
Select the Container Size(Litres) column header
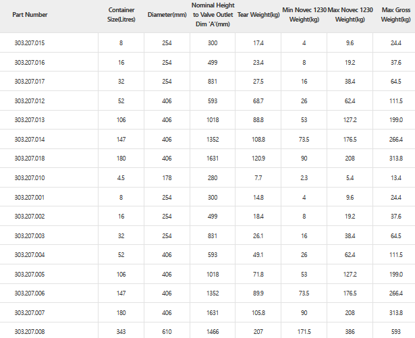click(121, 15)
